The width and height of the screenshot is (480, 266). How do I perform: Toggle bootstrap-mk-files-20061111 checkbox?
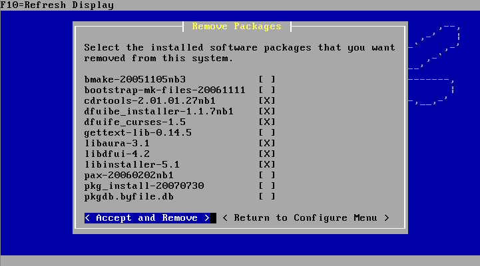(x=267, y=90)
